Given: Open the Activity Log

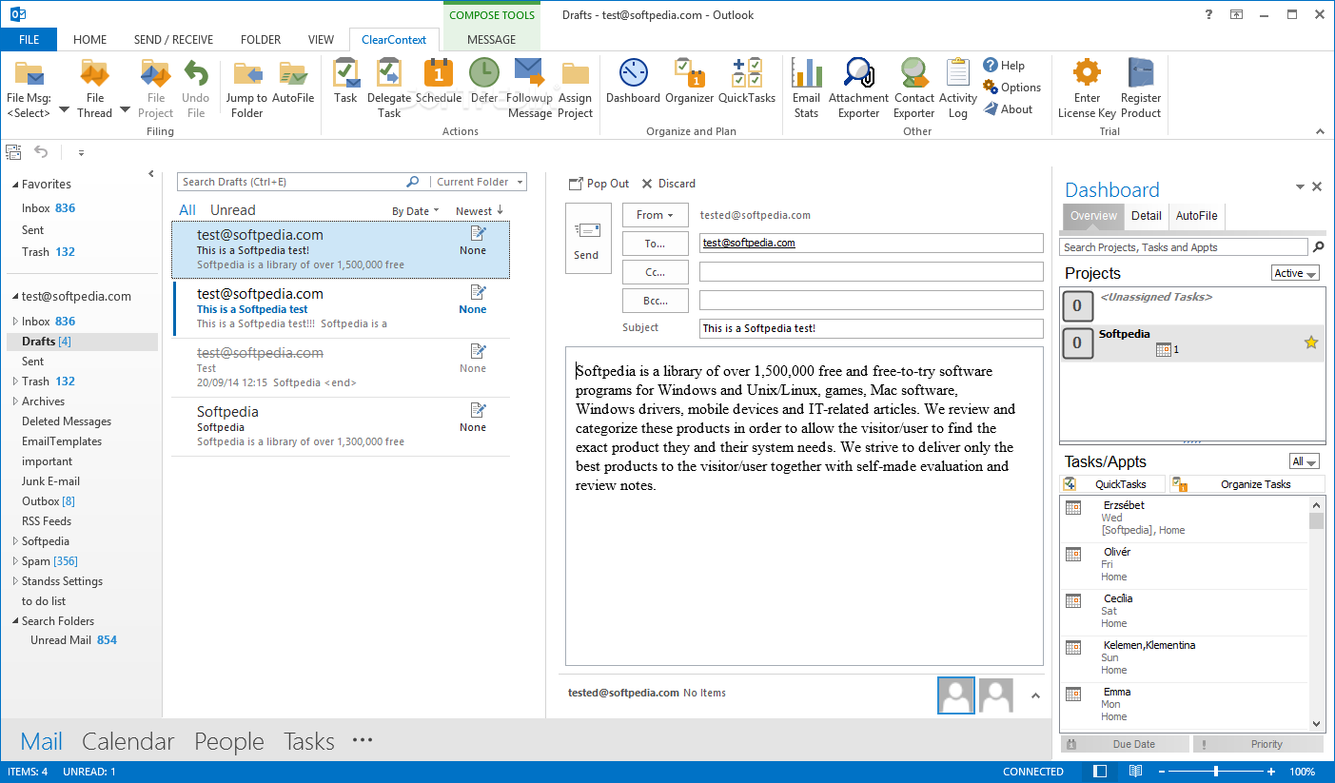Looking at the screenshot, I should click(958, 88).
